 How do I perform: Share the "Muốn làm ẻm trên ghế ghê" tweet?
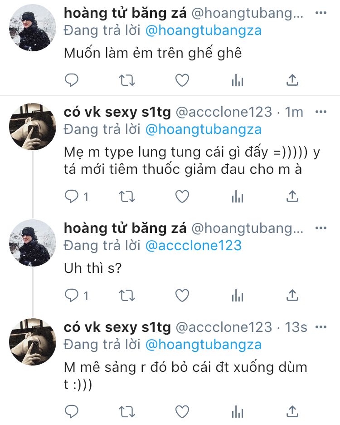[x=293, y=80]
